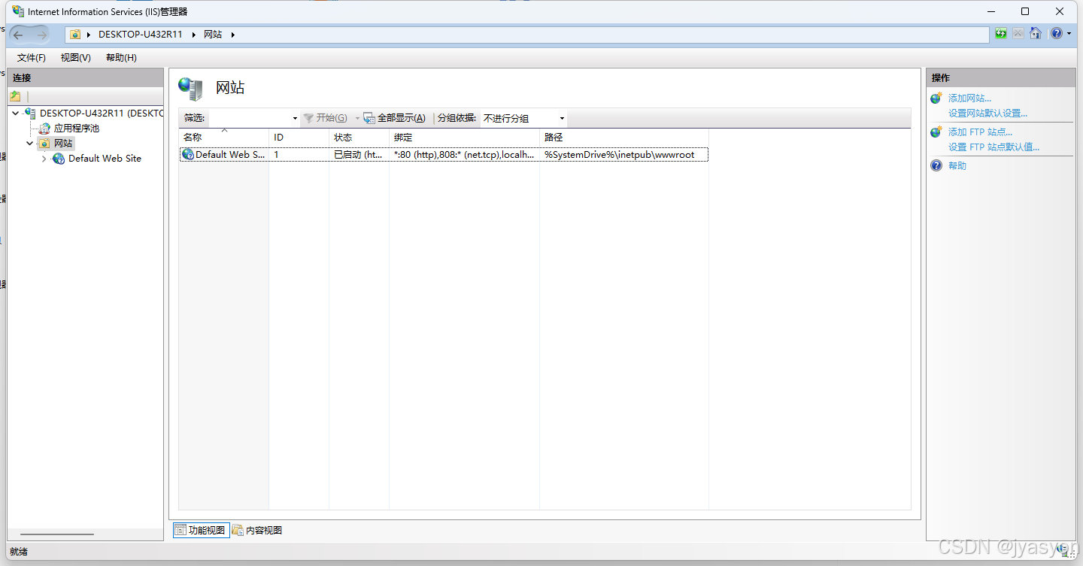Sort by 状态 column header
Screen dimensions: 1083x566
(x=359, y=138)
